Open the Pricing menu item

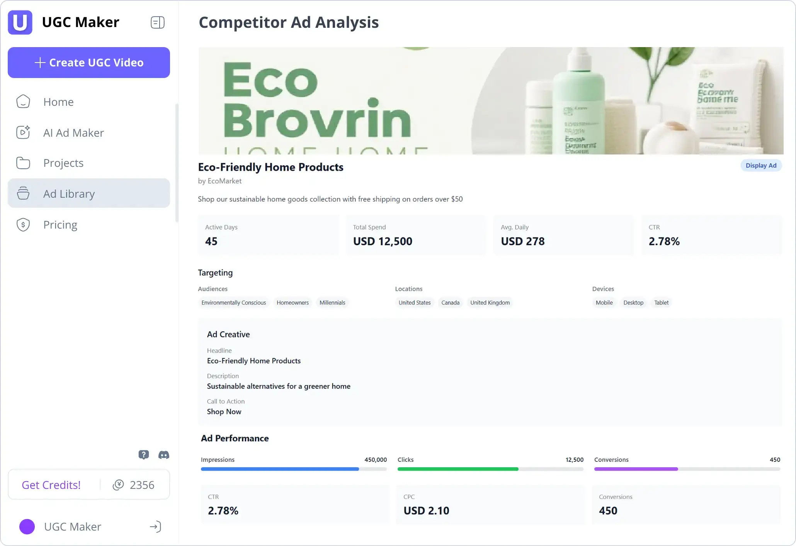(x=60, y=224)
